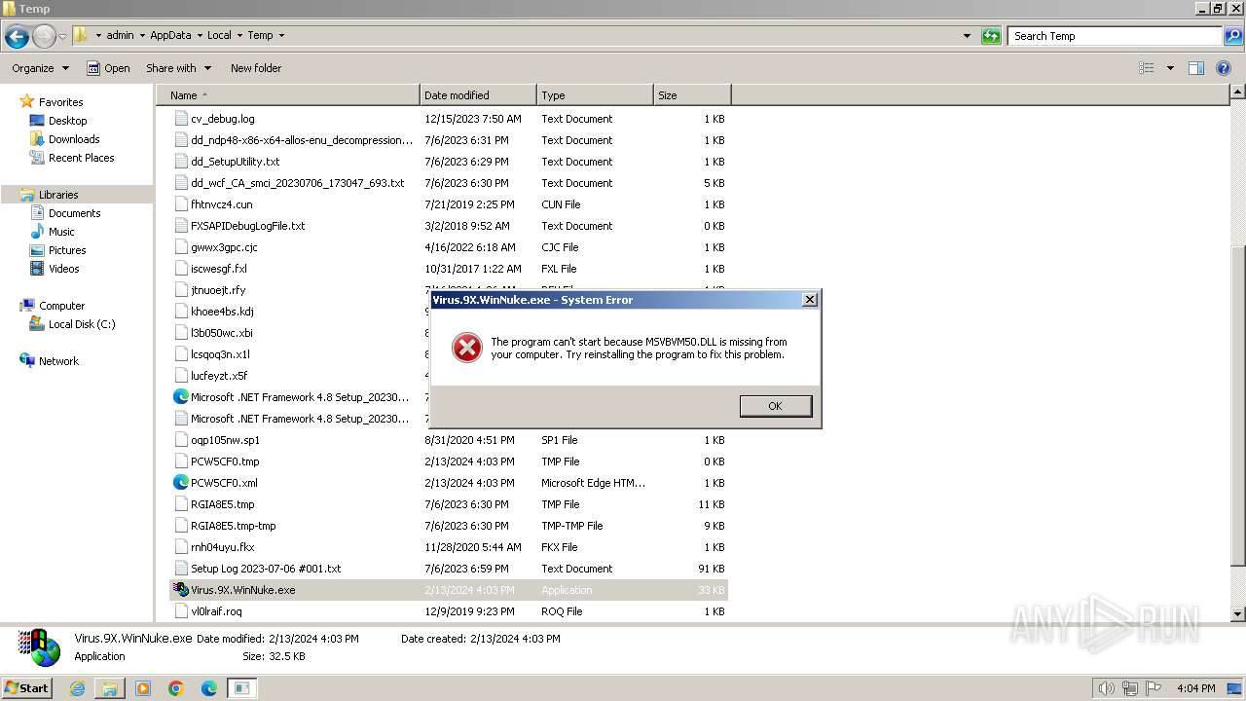Open Desktop in the navigation pane

point(58,121)
